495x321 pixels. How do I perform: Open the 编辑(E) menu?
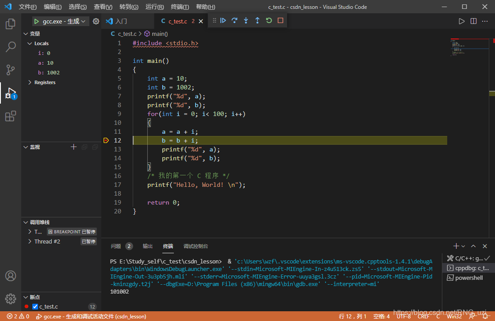[52, 7]
